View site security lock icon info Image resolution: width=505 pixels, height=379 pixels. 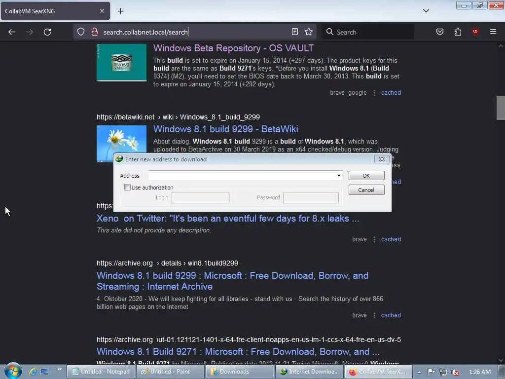[x=94, y=32]
